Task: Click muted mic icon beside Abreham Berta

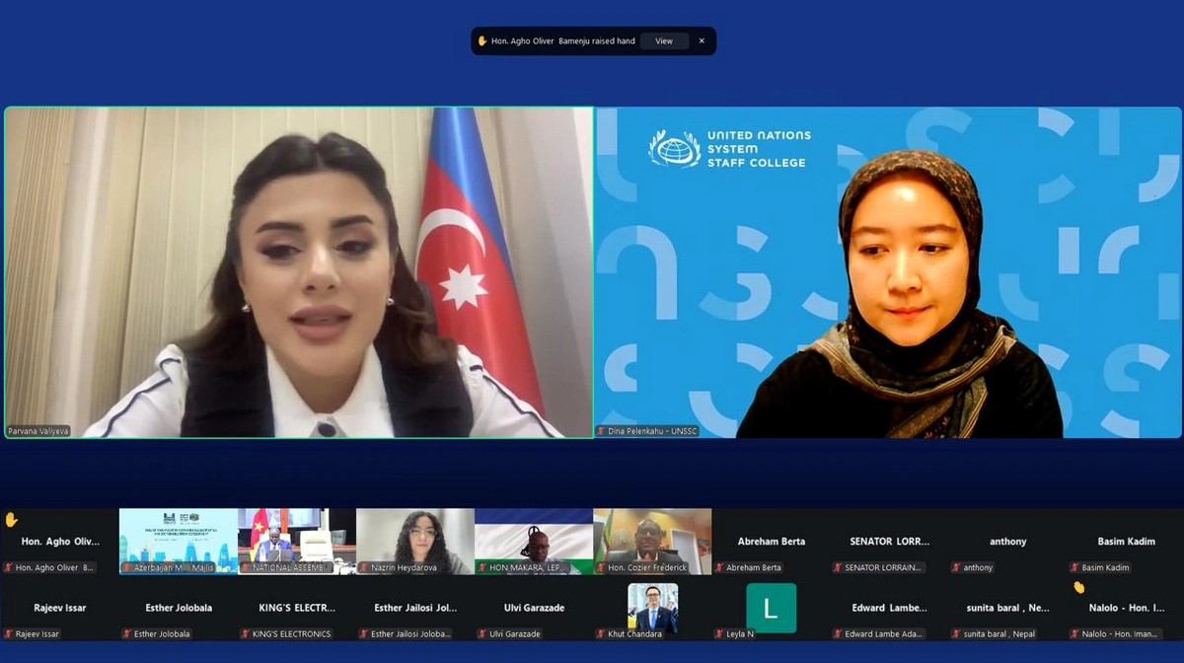Action: (719, 567)
